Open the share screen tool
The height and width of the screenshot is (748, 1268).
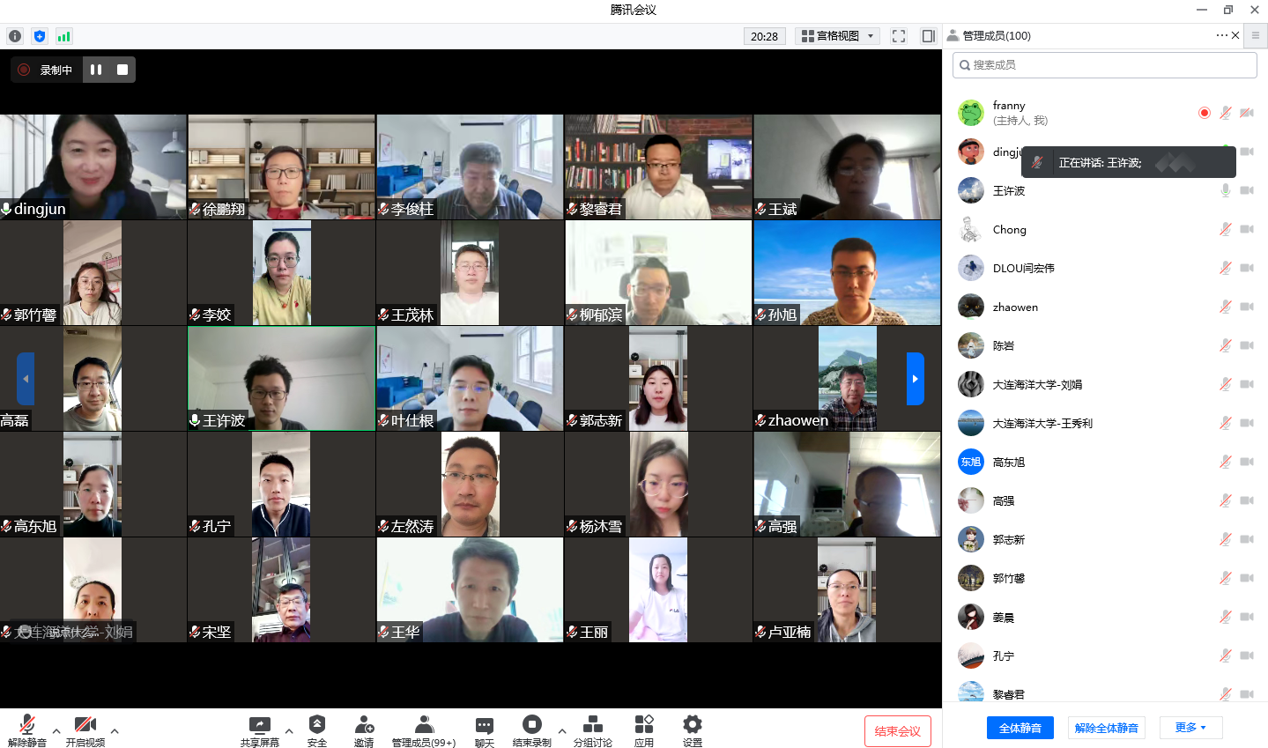coord(259,729)
